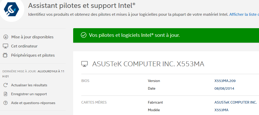Click the document icon for saving a report

pos(5,94)
